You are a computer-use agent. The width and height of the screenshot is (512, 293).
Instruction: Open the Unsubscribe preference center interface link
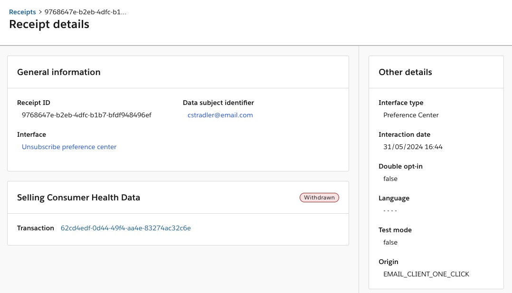point(69,147)
